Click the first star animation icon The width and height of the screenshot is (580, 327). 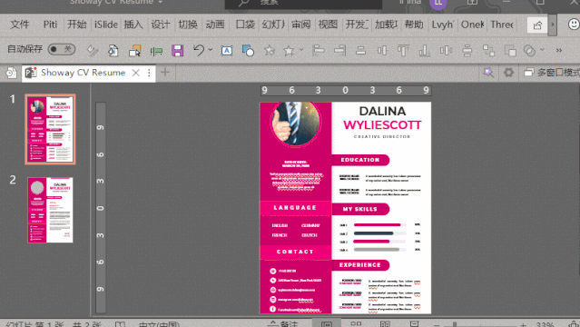click(x=270, y=50)
